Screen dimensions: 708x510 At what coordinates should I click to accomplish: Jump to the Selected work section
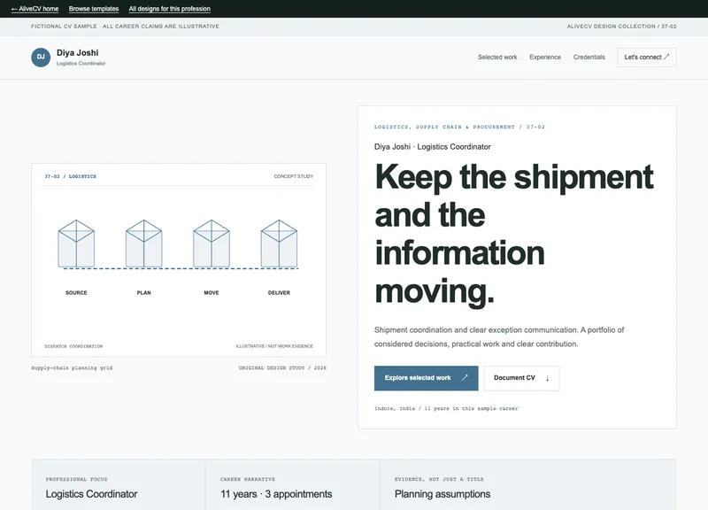[x=497, y=57]
